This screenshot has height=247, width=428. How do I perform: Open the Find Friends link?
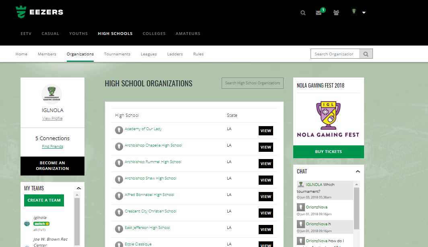coord(52,147)
